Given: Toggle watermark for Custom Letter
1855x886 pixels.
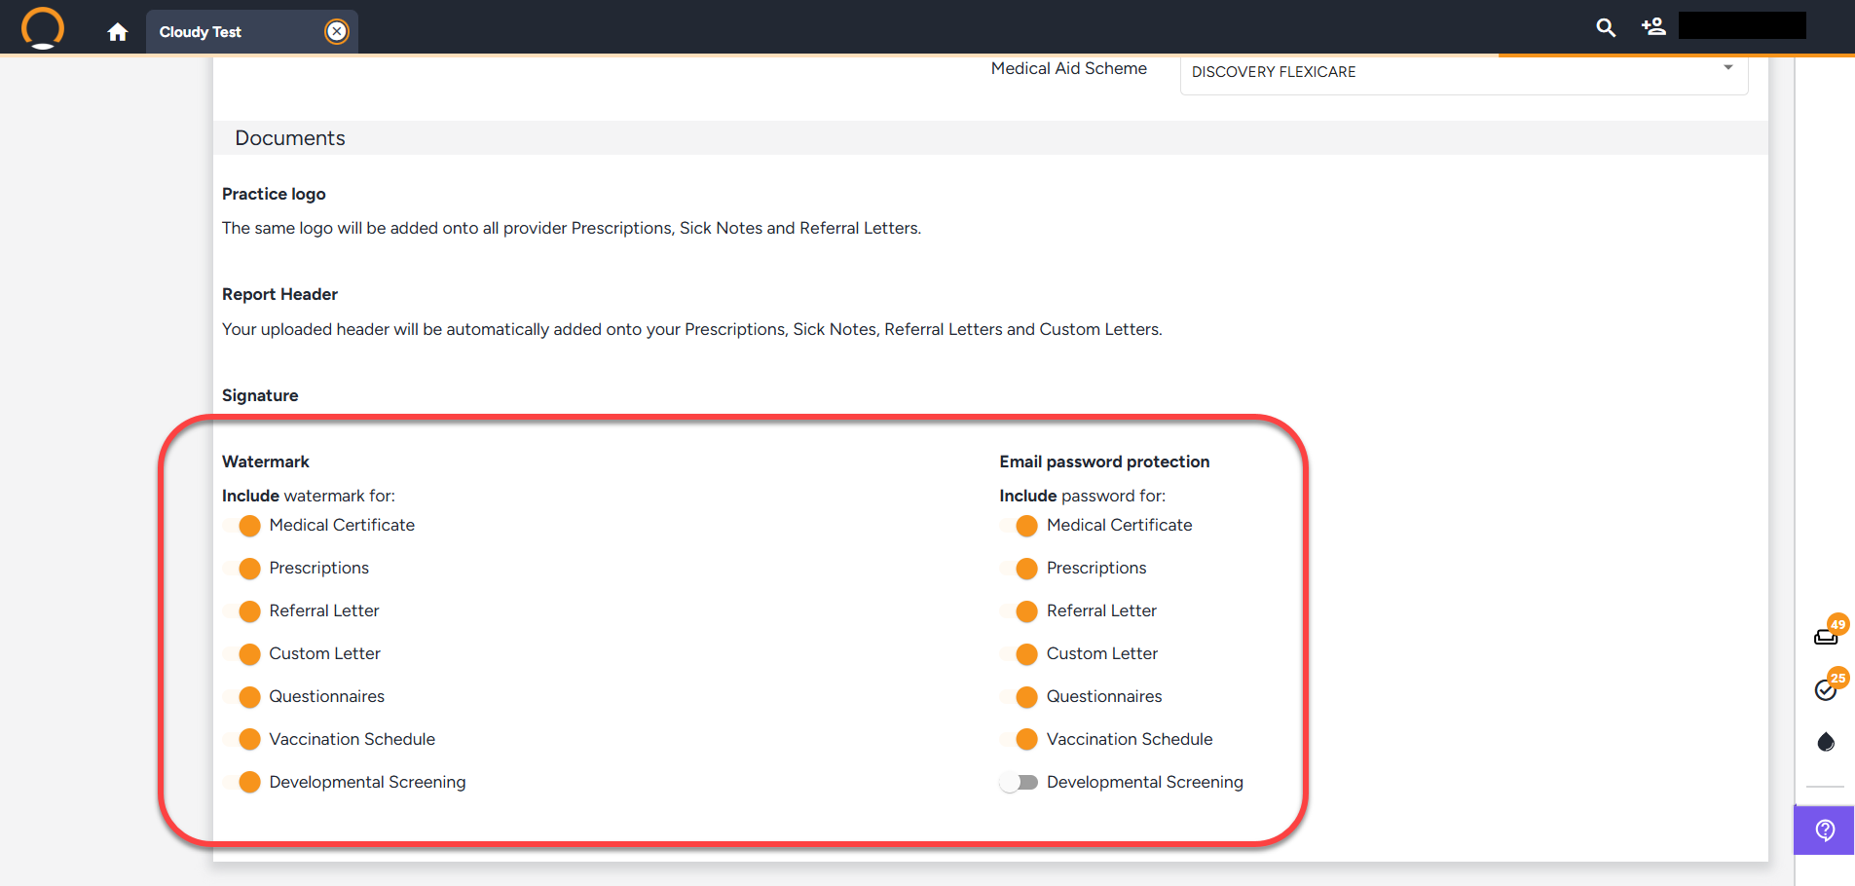Looking at the screenshot, I should (x=241, y=654).
